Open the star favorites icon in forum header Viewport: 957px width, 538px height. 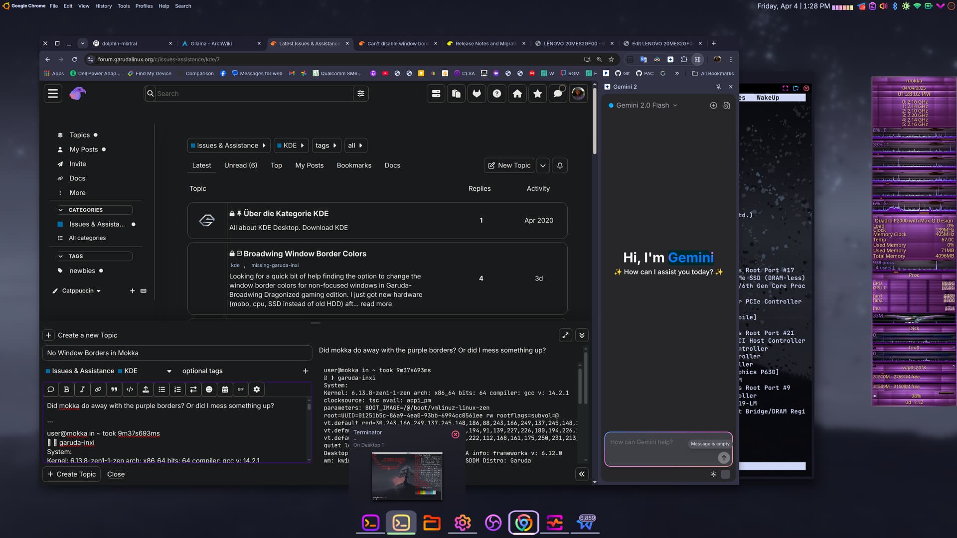click(537, 94)
